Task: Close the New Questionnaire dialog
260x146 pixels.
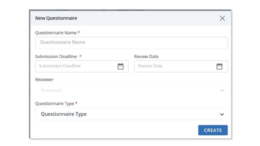Action: (x=222, y=18)
